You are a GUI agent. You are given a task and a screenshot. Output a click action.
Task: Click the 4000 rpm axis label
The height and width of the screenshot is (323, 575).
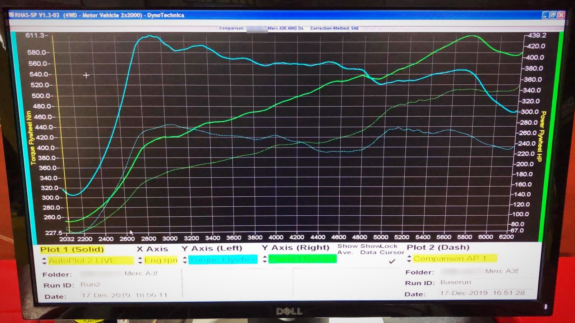(276, 237)
